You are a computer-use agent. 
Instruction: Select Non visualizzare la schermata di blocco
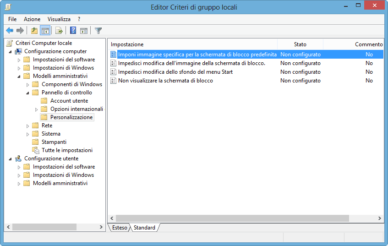click(165, 81)
